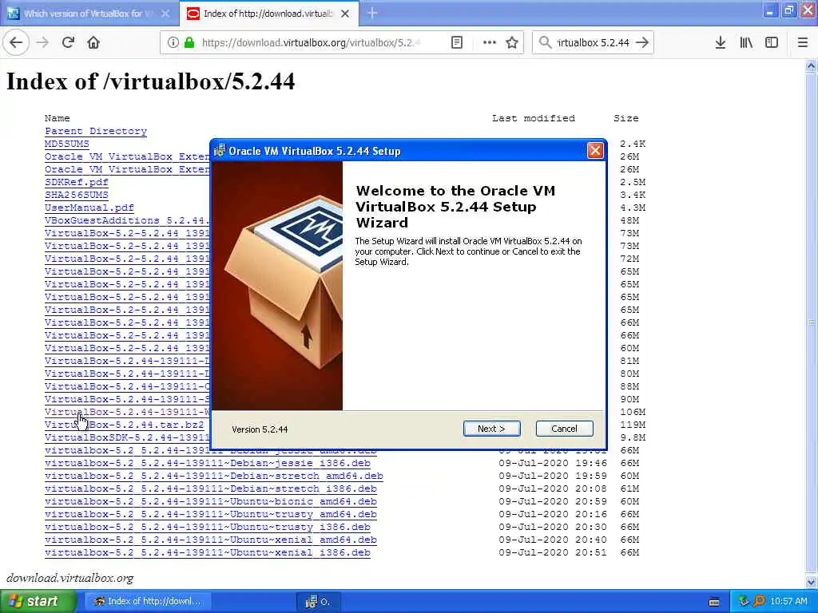818x613 pixels.
Task: Open the Firefox hamburger menu
Action: click(x=803, y=43)
